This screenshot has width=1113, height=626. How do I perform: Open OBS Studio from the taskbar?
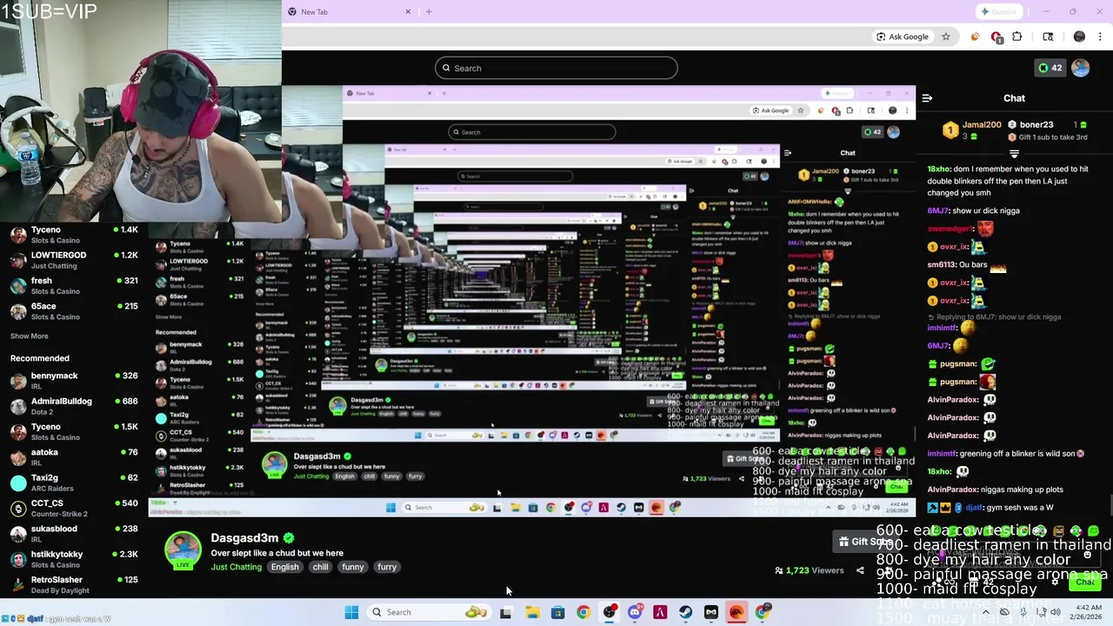609,612
